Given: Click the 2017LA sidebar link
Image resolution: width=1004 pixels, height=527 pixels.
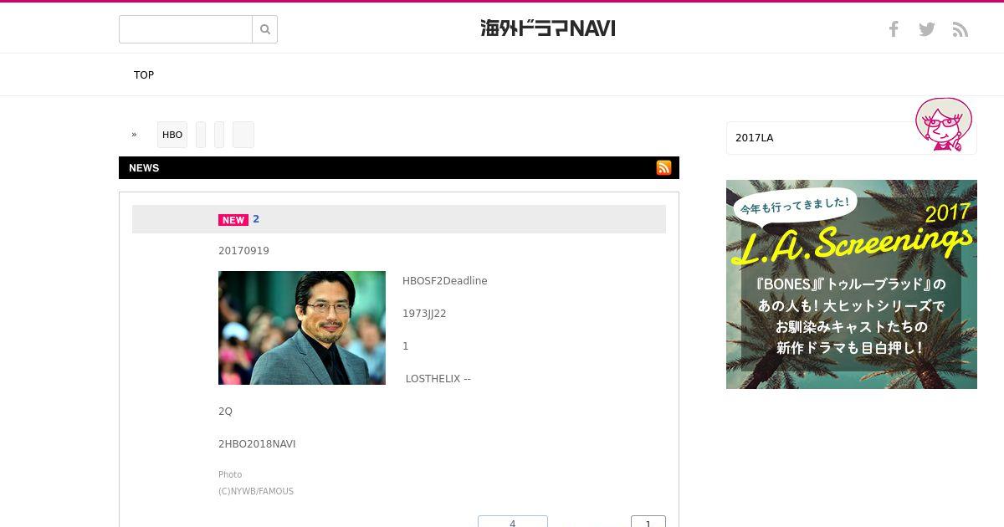Looking at the screenshot, I should coord(755,138).
